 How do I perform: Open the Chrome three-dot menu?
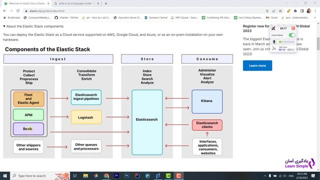315,11
